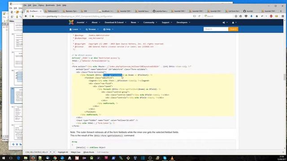Expand the Support dropdown
Viewport: 287px width, 161px height.
click(x=167, y=22)
